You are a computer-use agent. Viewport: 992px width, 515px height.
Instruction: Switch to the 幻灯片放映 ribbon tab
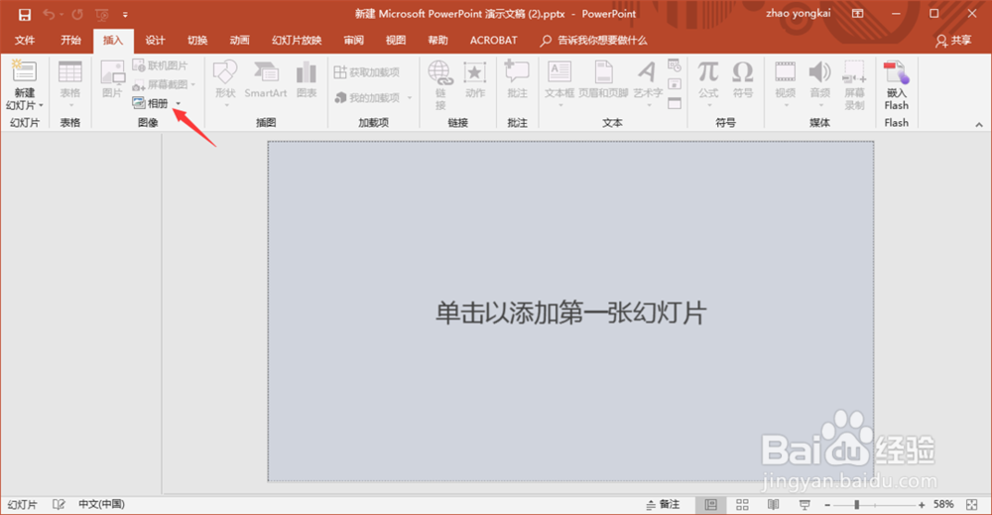tap(297, 41)
